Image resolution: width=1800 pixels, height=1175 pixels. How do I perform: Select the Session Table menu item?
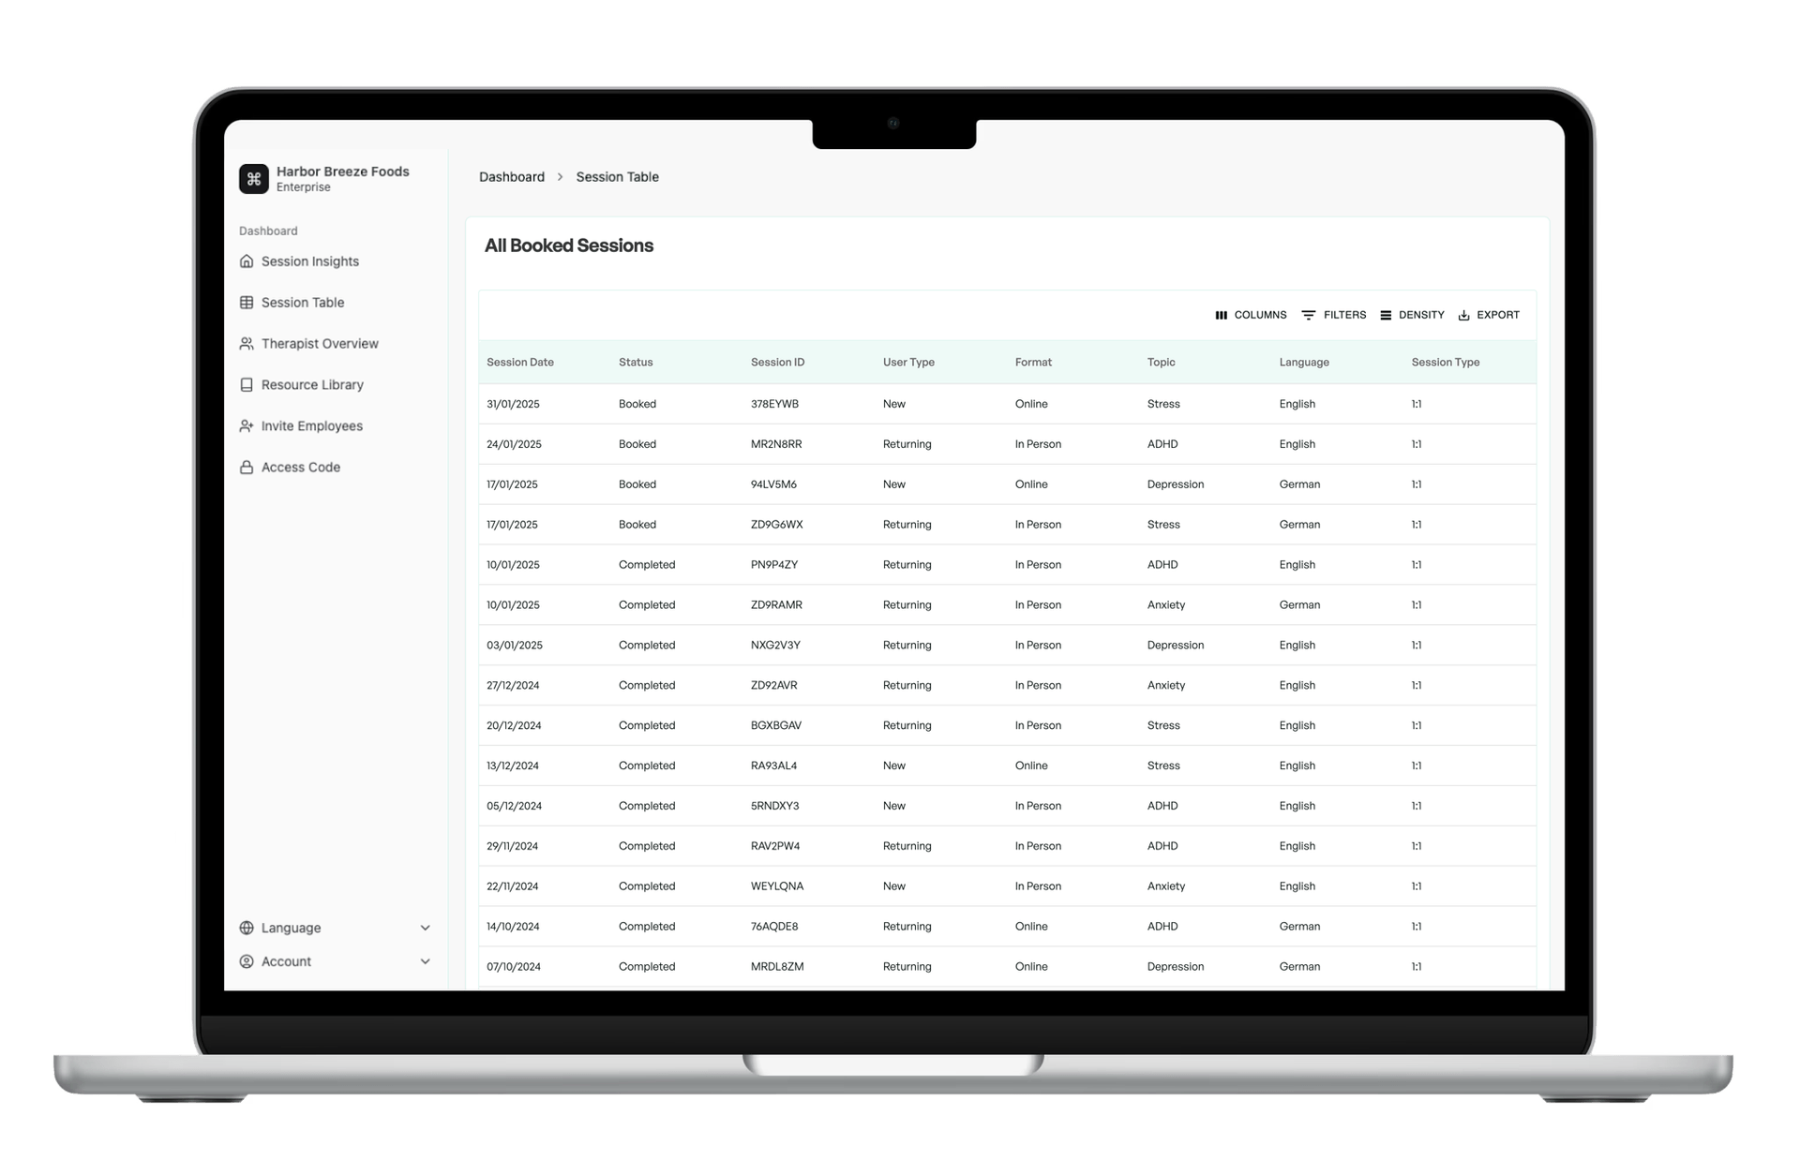[305, 302]
